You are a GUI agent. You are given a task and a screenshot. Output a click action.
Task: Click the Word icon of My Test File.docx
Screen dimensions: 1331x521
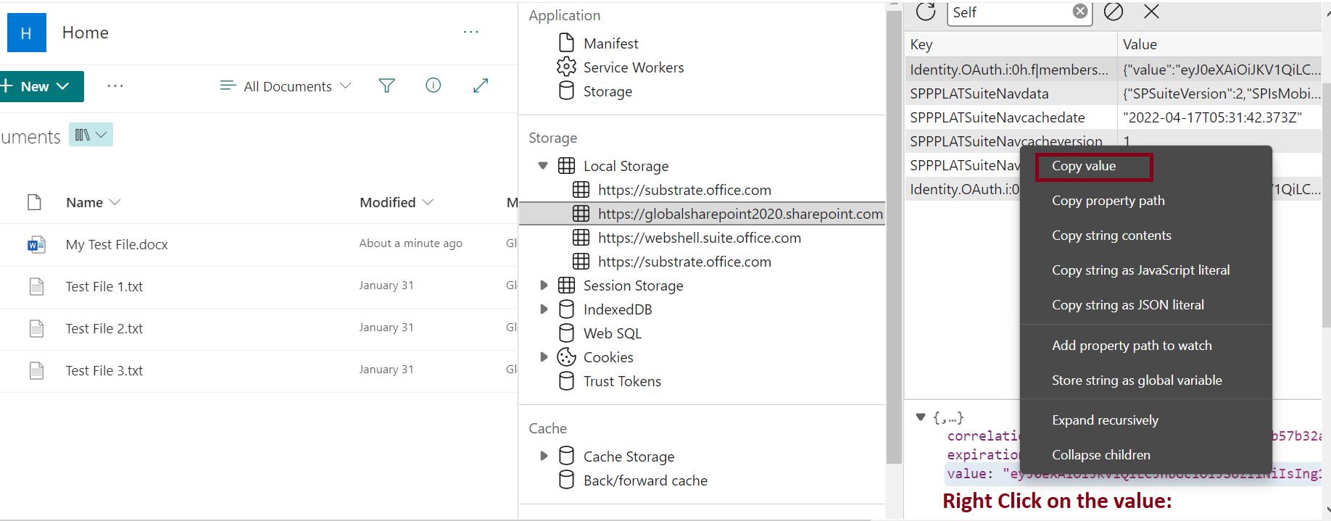pos(36,244)
